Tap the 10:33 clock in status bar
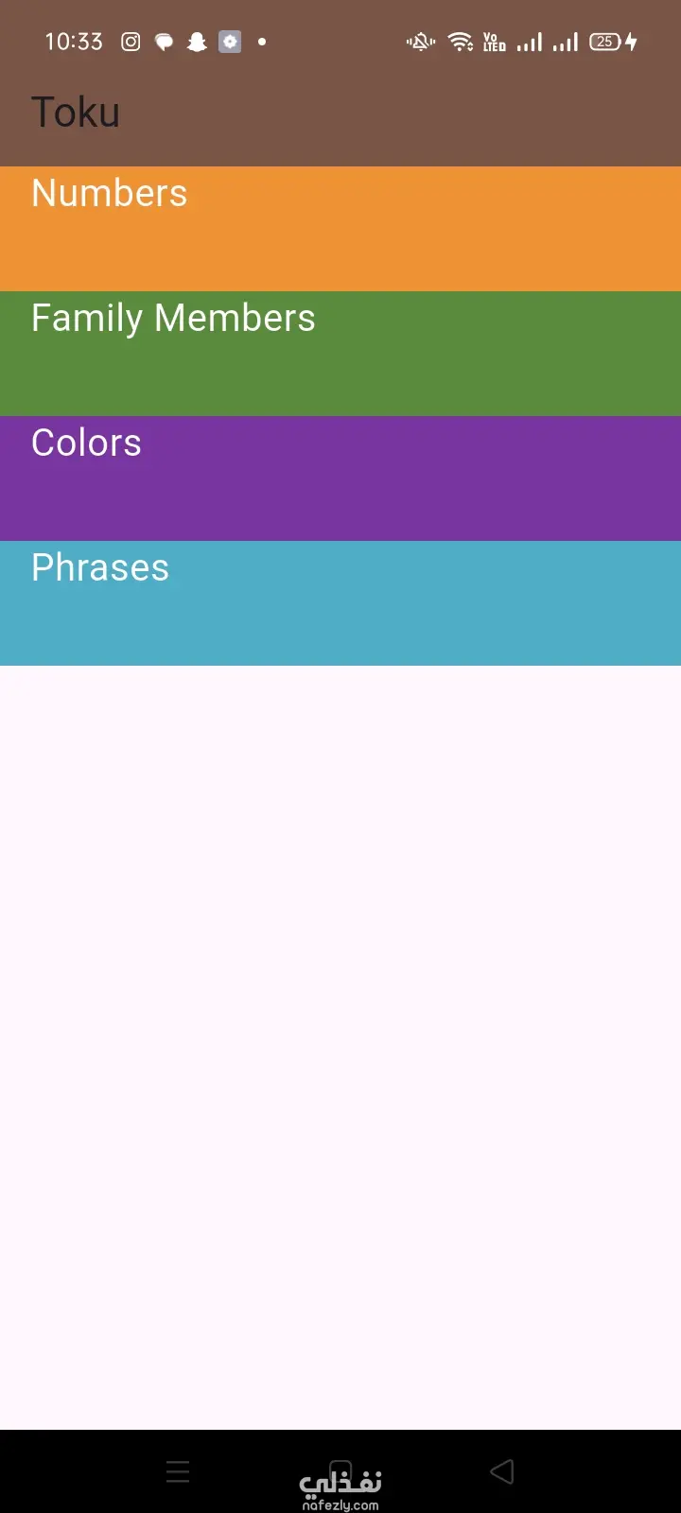 74,42
